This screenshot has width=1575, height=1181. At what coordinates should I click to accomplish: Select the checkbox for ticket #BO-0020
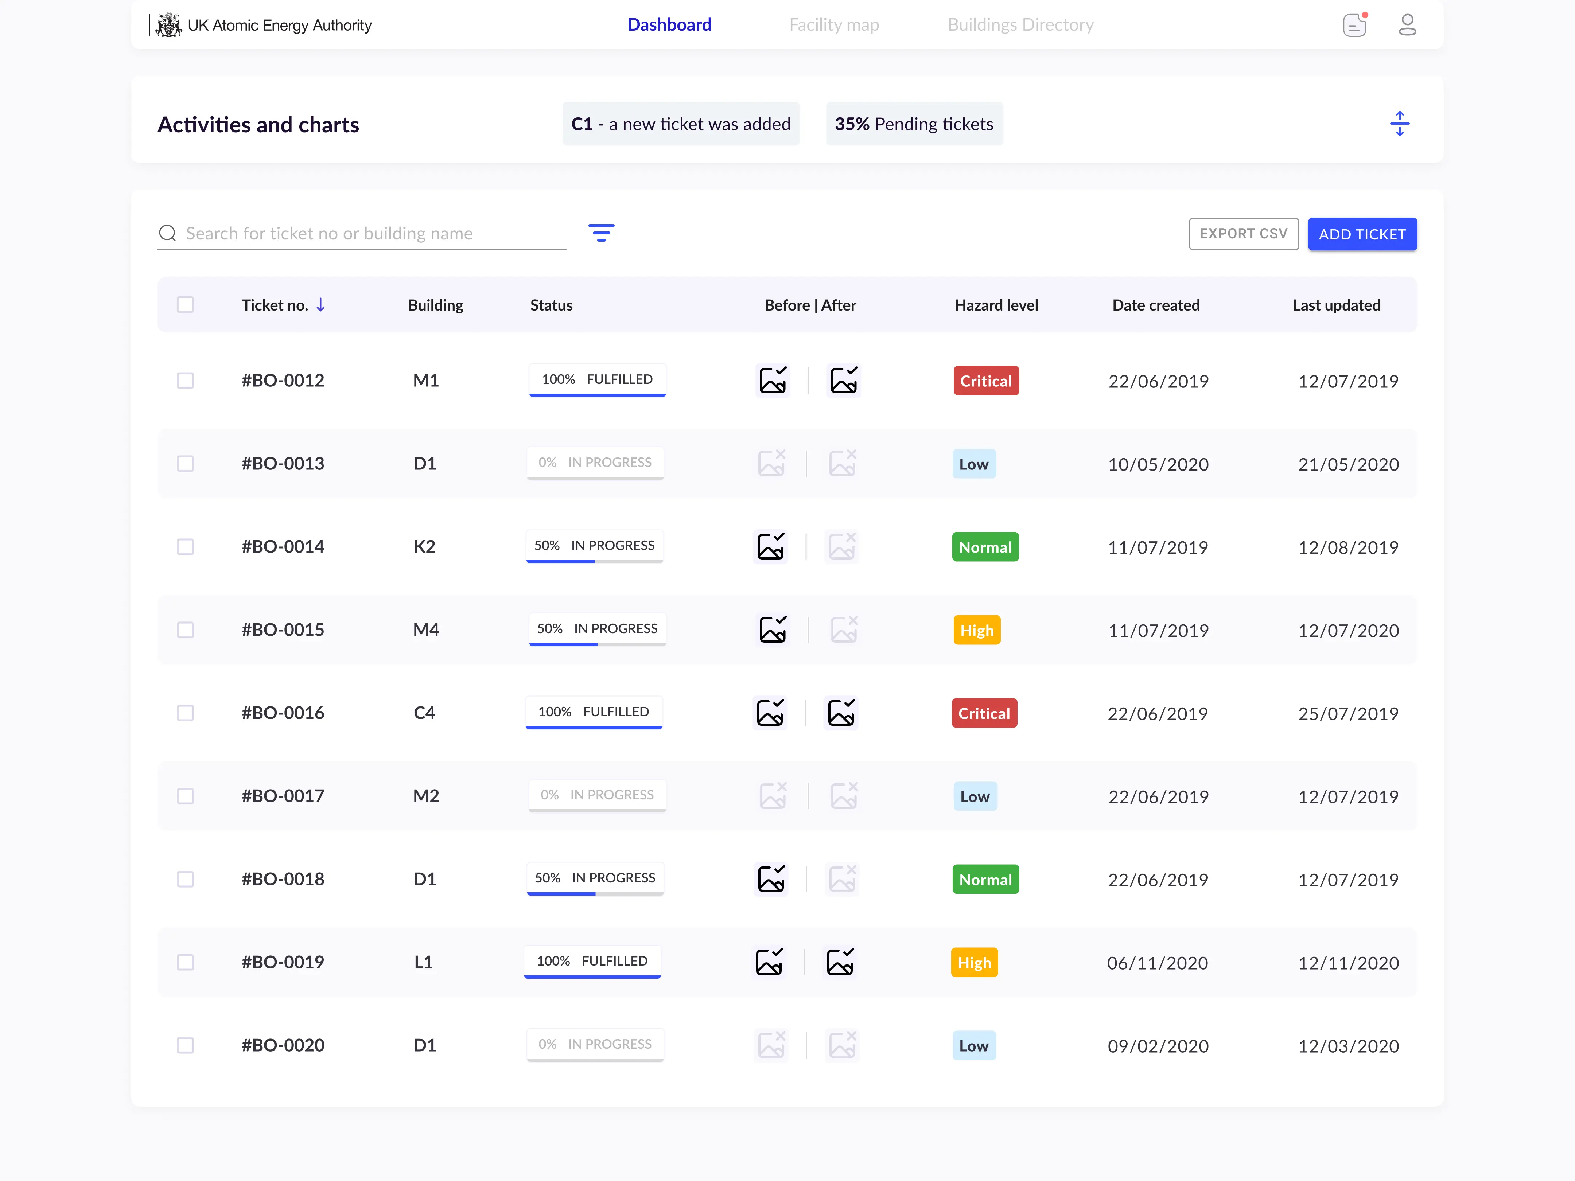coord(186,1045)
